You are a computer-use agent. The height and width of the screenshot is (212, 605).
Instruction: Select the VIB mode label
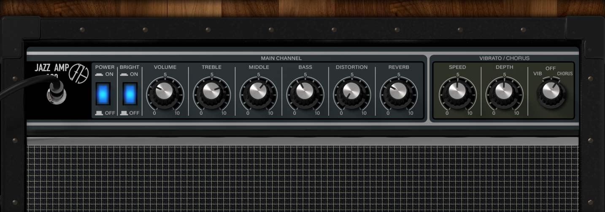(537, 74)
